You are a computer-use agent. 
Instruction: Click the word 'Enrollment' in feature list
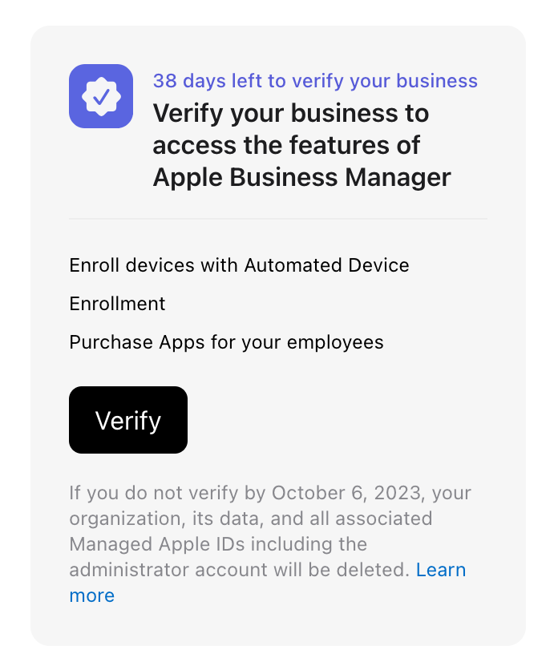117,304
